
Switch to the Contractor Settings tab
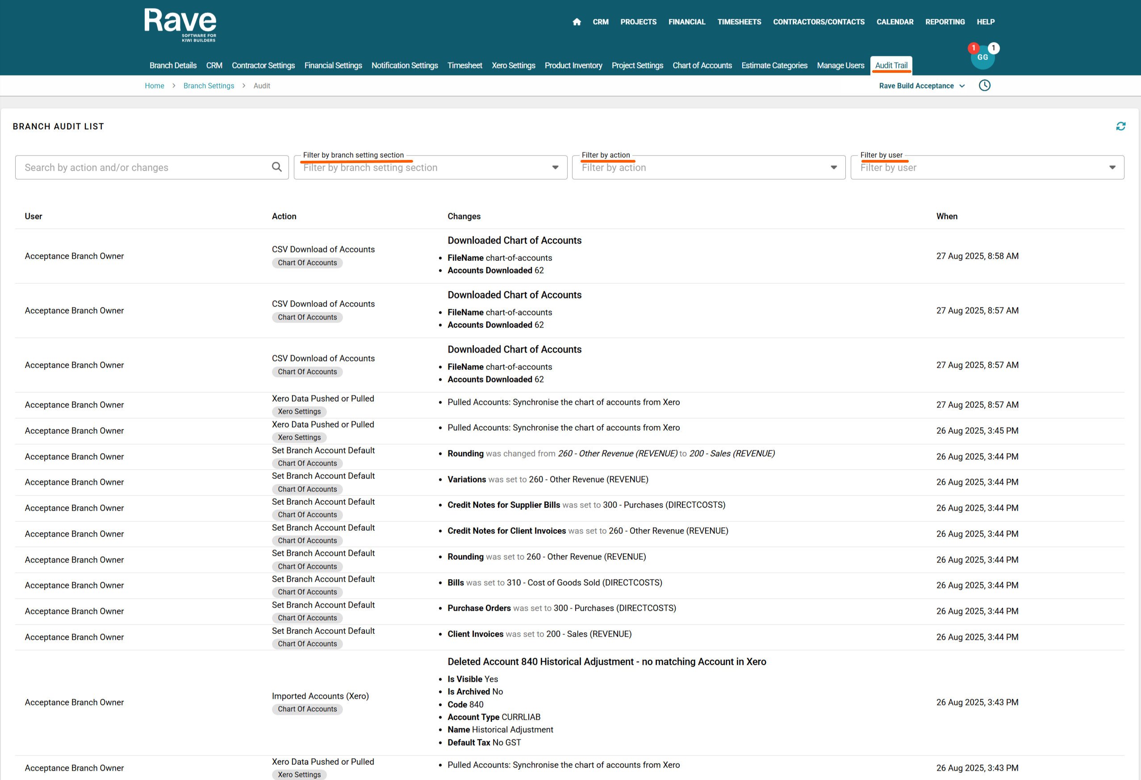coord(263,65)
